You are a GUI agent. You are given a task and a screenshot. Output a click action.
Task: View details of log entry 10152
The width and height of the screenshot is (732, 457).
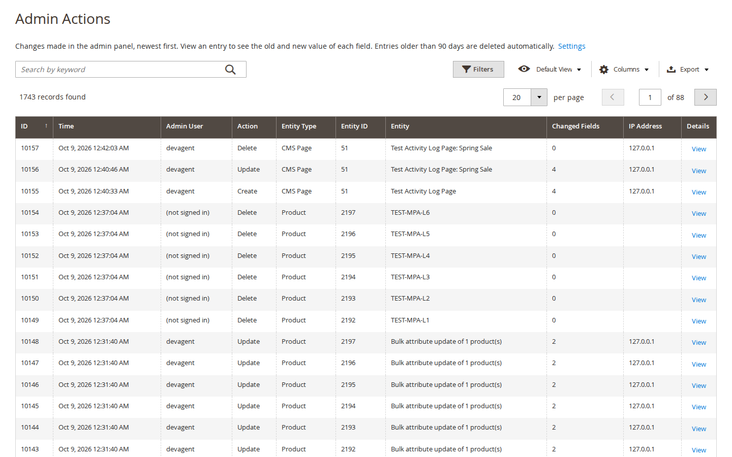[x=699, y=257]
